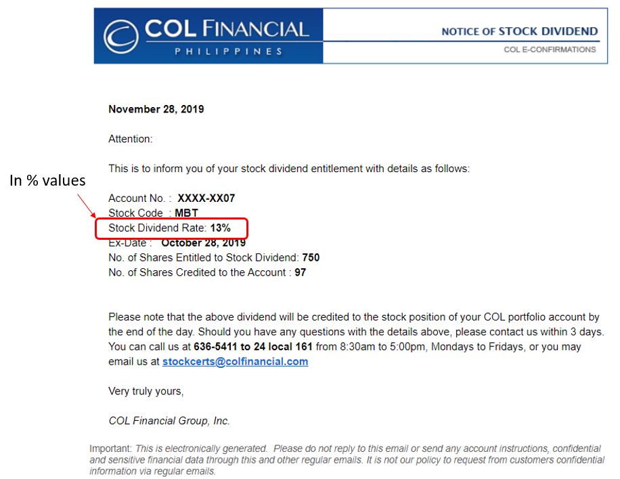Click the red arrow annotation
Screen dimensions: 620x479
86,206
